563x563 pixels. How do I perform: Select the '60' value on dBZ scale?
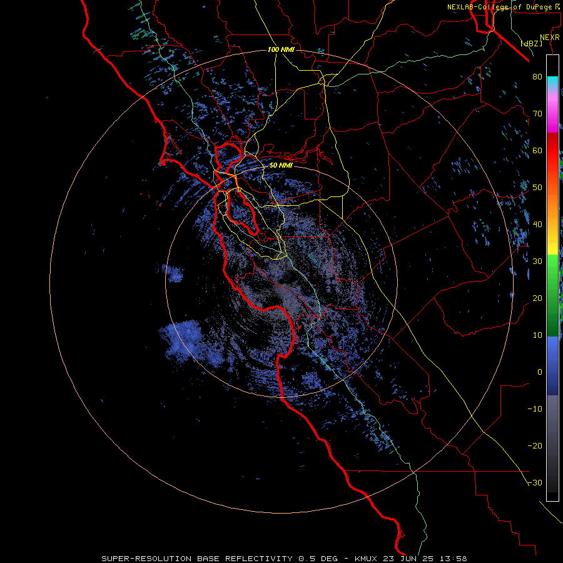(537, 150)
